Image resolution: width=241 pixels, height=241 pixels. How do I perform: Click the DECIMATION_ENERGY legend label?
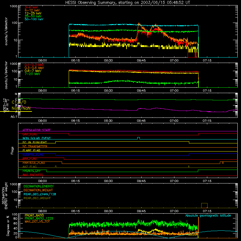(x=39, y=186)
